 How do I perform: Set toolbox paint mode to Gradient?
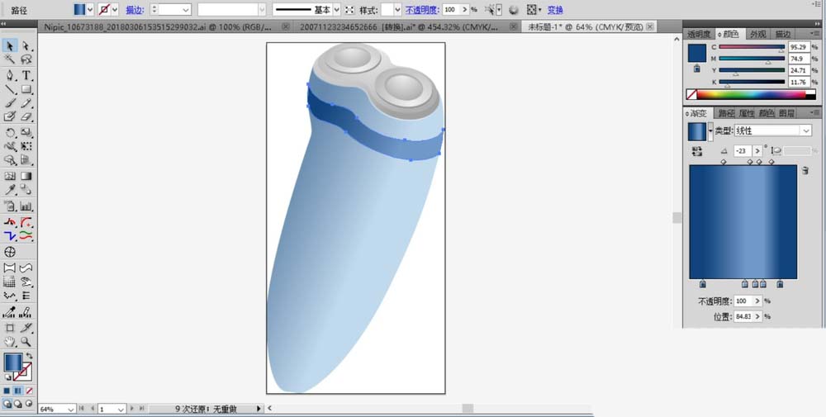tap(17, 391)
